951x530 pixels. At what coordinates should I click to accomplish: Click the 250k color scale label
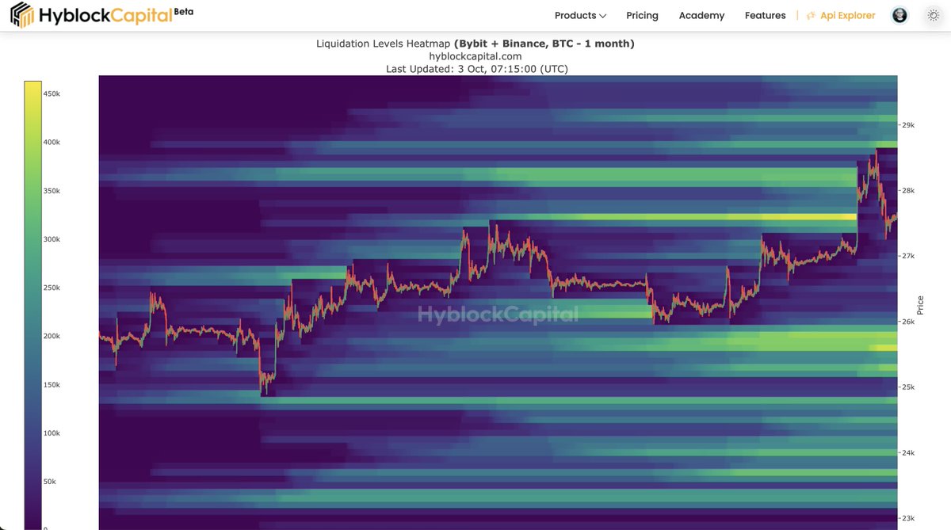[x=52, y=288]
